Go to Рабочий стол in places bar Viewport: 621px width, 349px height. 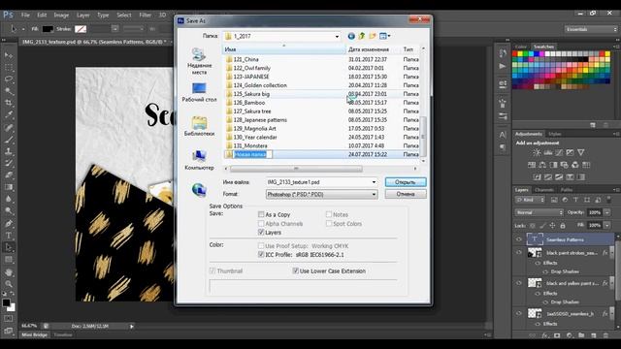(199, 92)
